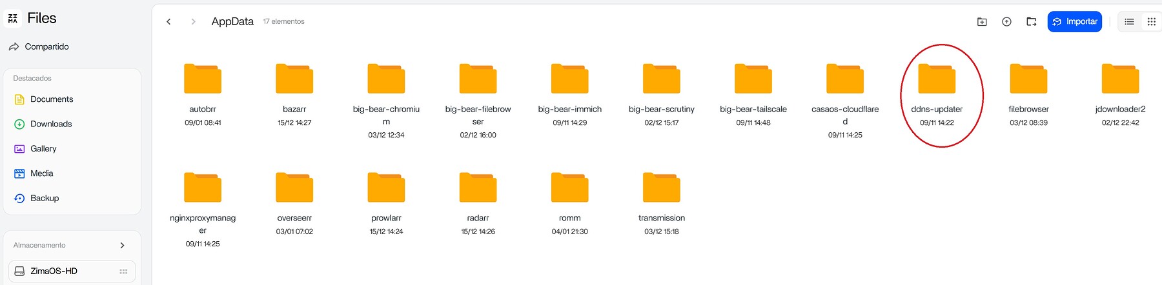Select the nginxproxymanager folder
This screenshot has height=285, width=1162.
(x=203, y=209)
